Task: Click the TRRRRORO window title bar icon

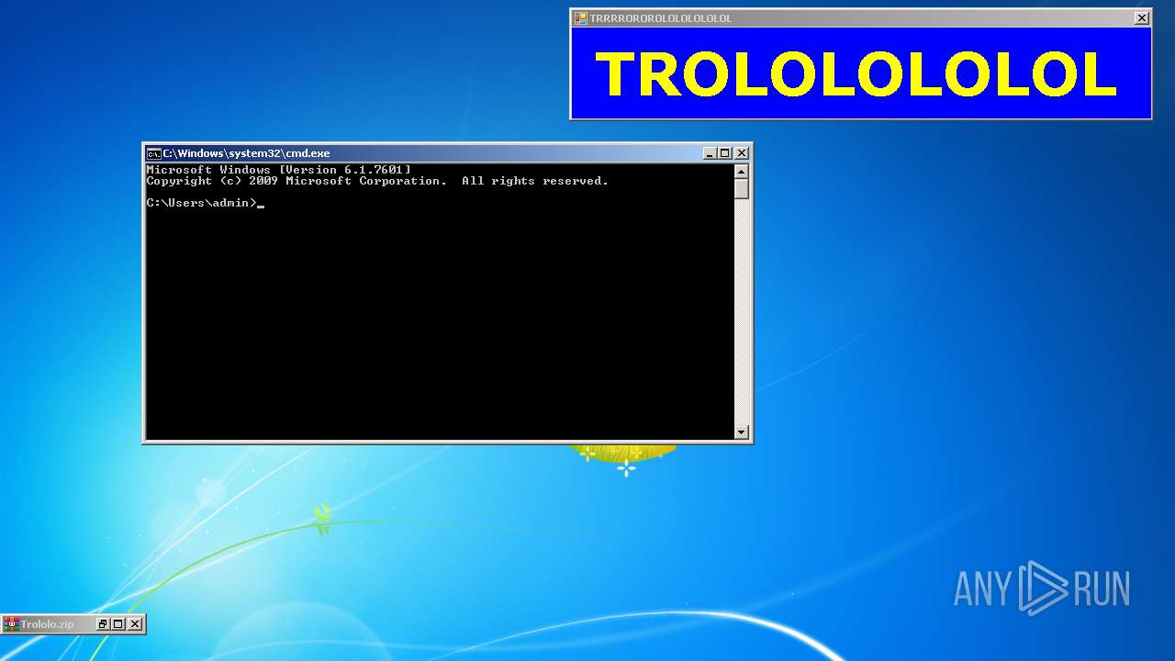Action: point(580,17)
